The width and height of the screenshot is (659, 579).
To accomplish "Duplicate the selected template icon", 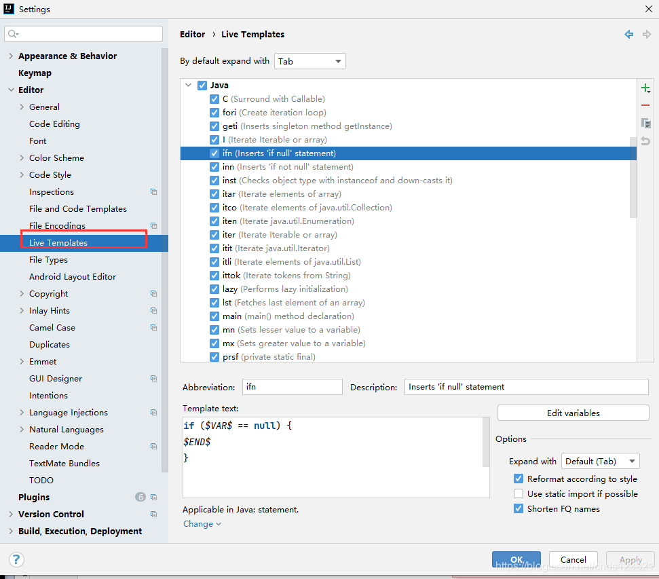I will (645, 124).
